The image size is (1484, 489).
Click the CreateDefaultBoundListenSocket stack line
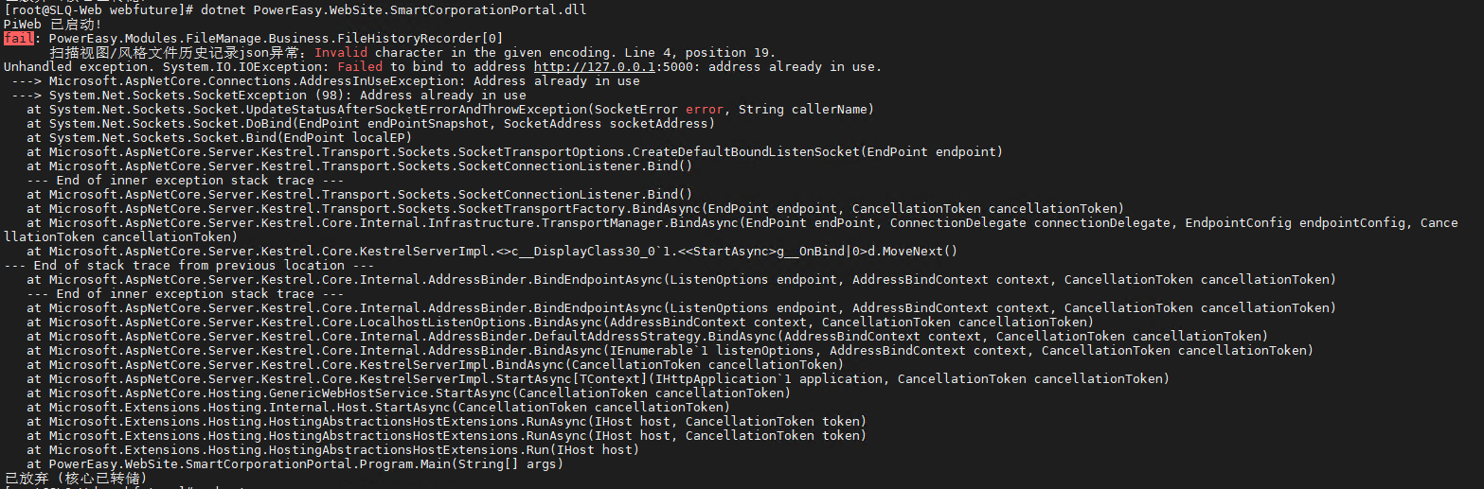pyautogui.click(x=511, y=152)
